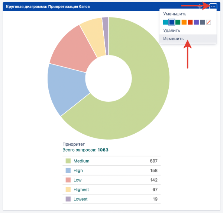The height and width of the screenshot is (213, 223).
Task: Pick the gray header color swatch
Action: click(x=203, y=22)
